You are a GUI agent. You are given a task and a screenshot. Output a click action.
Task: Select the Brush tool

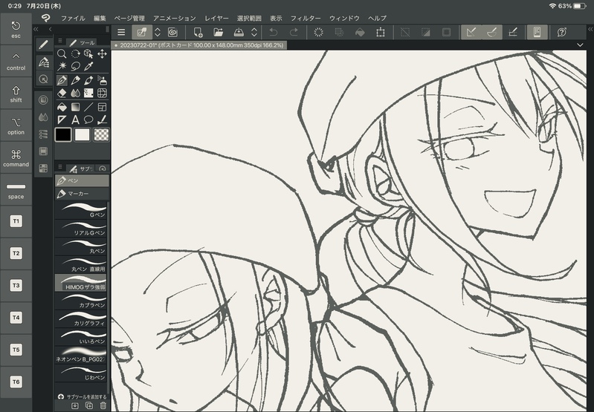point(88,80)
